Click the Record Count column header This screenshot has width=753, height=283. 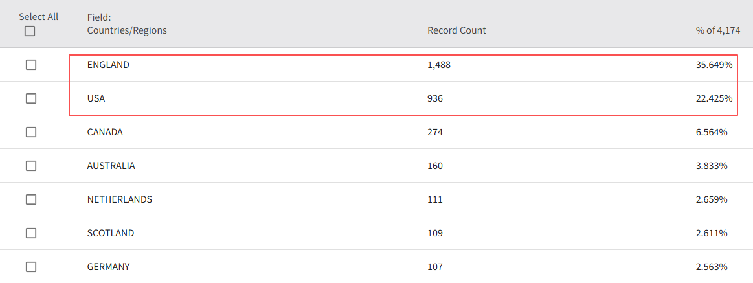click(456, 30)
